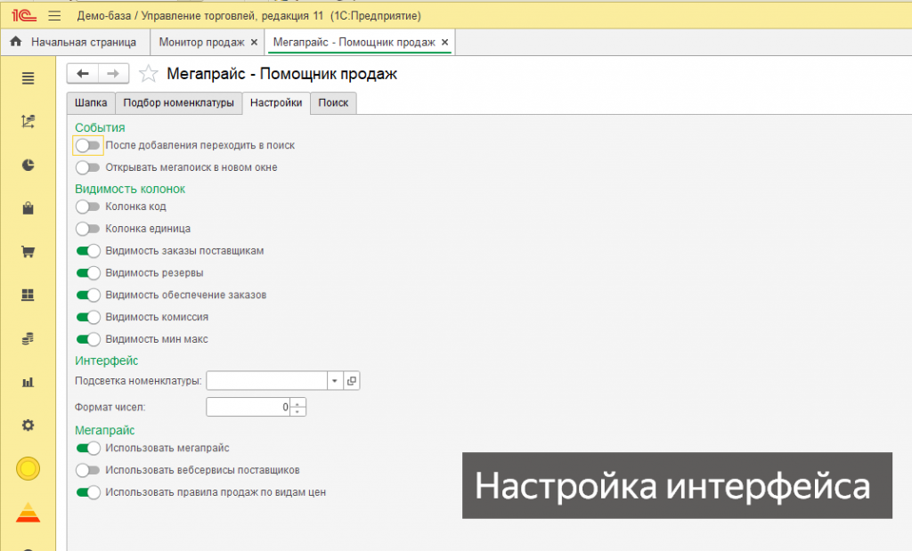Close the Мегапрайс - Помощник продаж tab
The image size is (912, 551).
(444, 43)
